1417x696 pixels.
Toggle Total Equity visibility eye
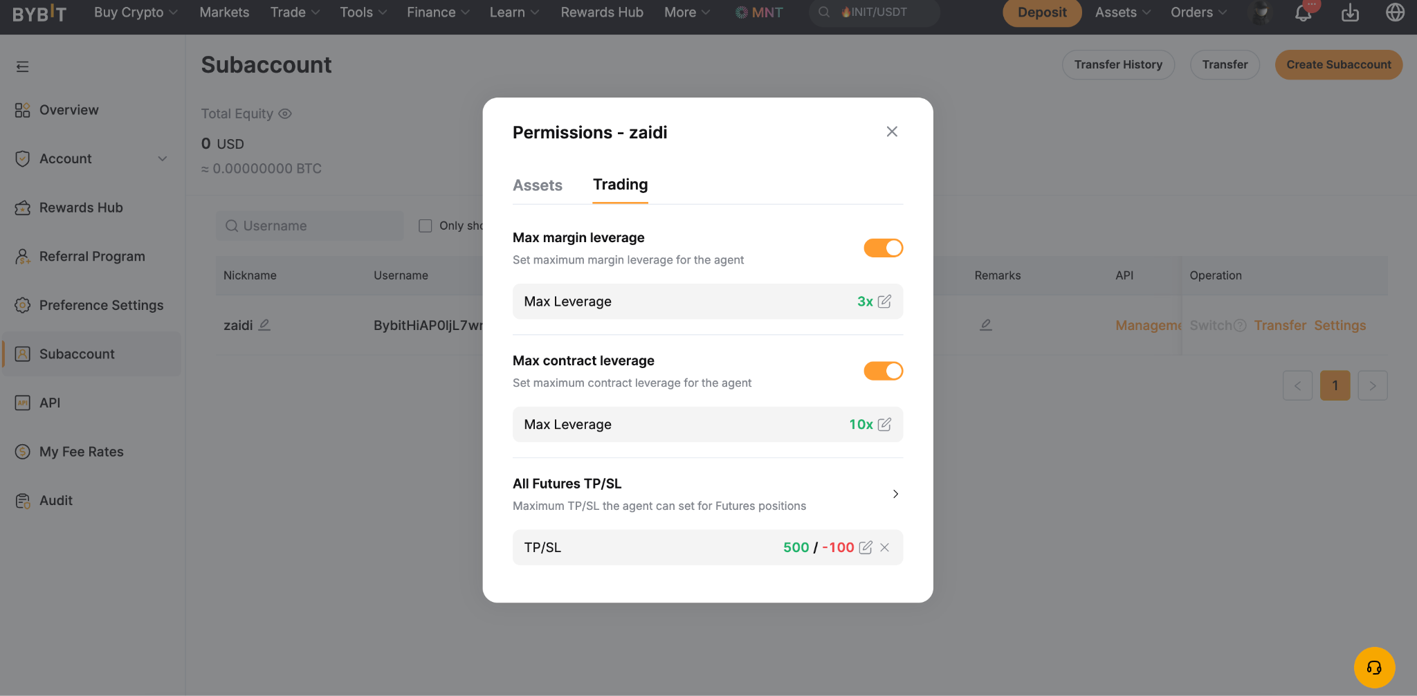click(285, 113)
